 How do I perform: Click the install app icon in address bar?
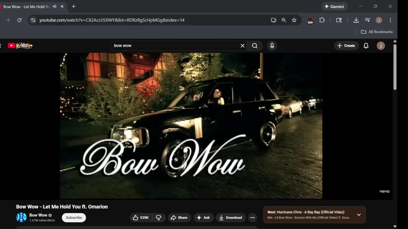pos(273,20)
